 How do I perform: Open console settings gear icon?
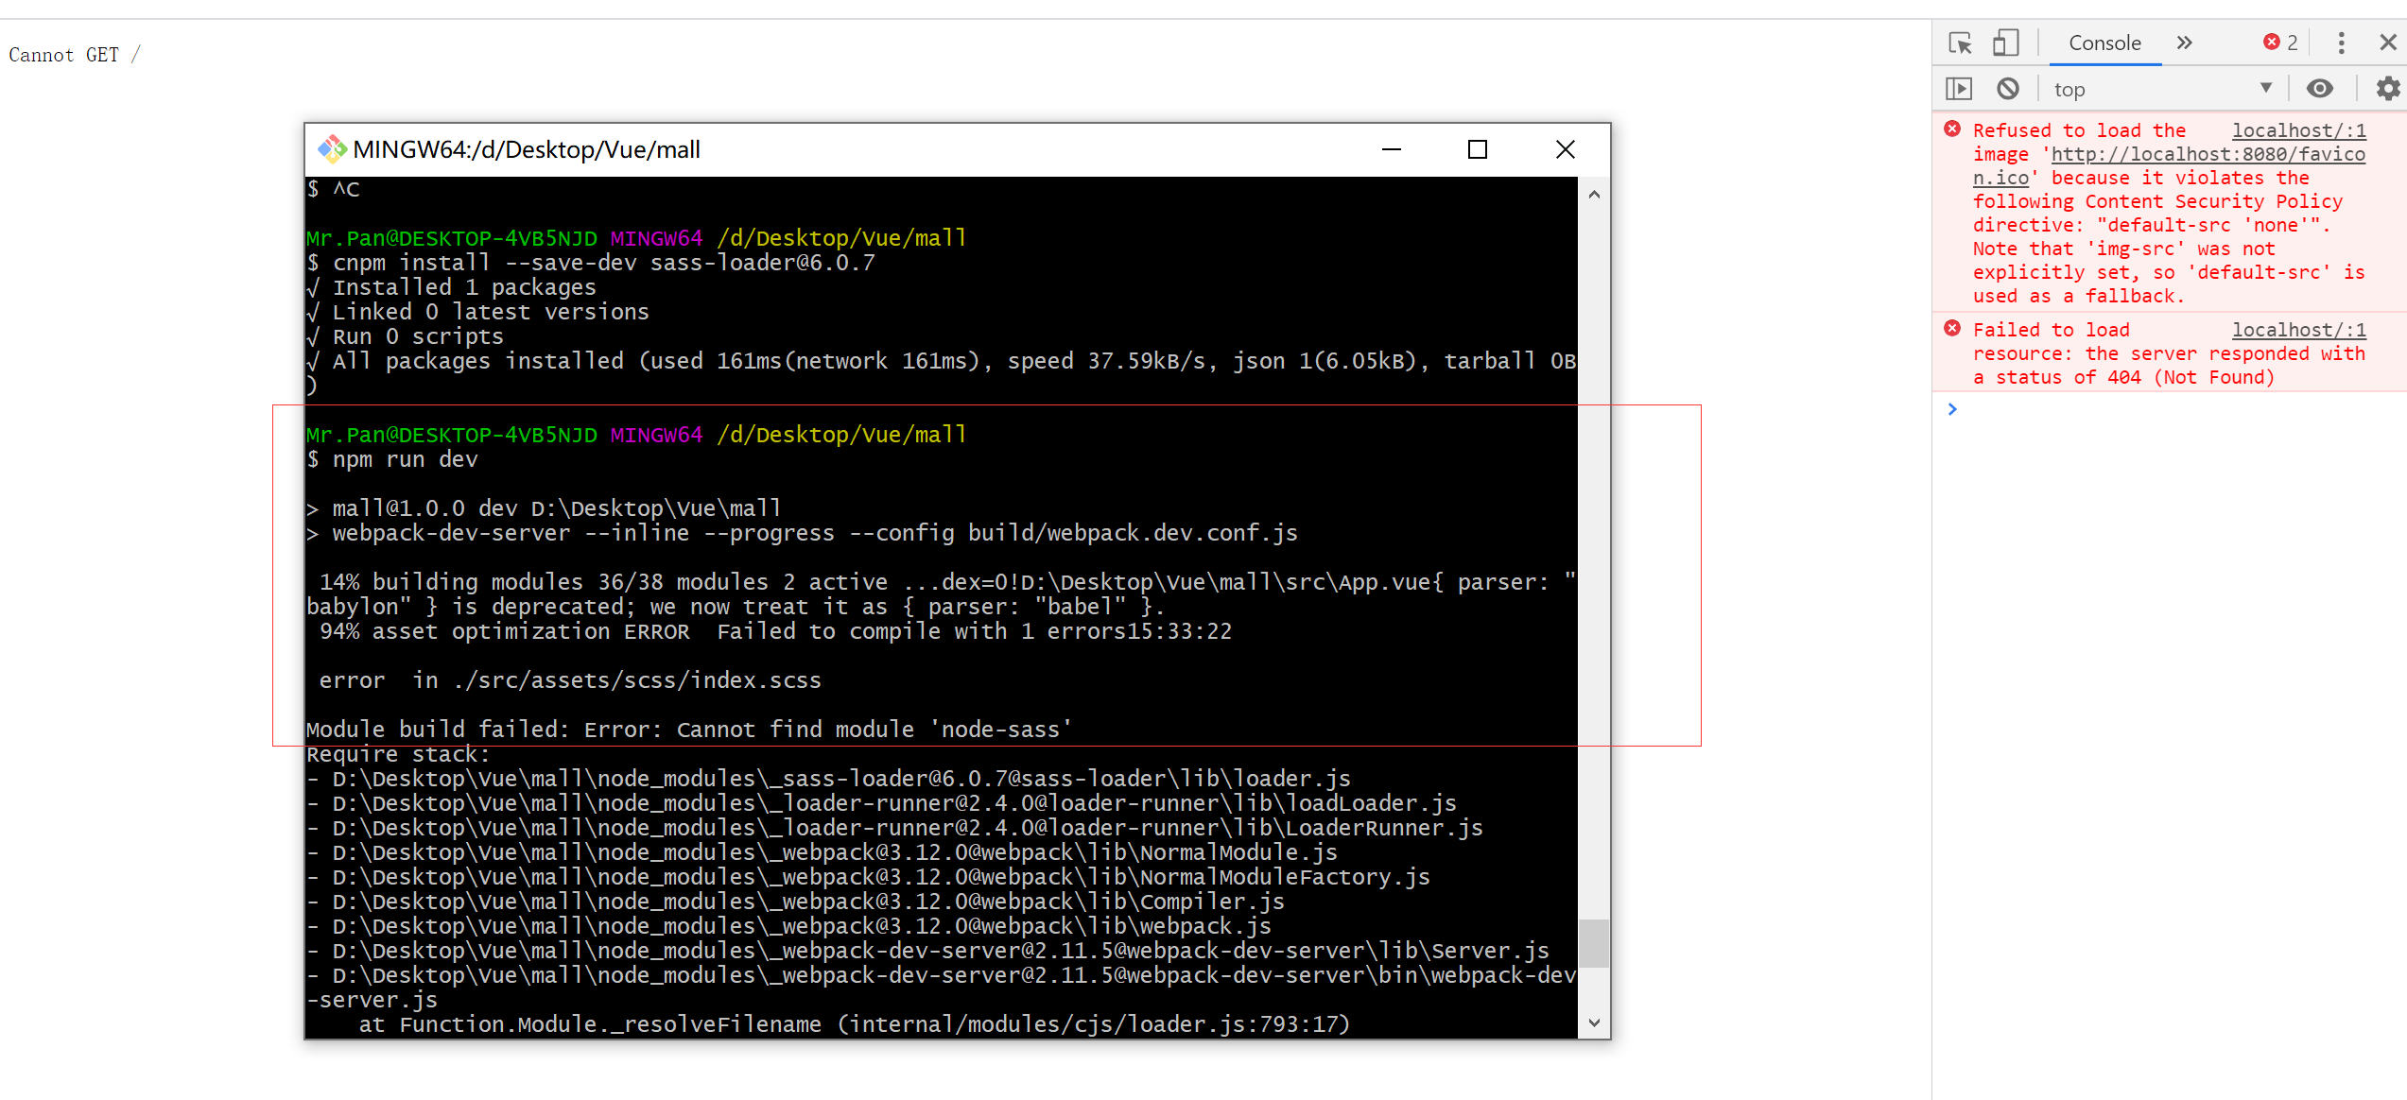pos(2388,89)
